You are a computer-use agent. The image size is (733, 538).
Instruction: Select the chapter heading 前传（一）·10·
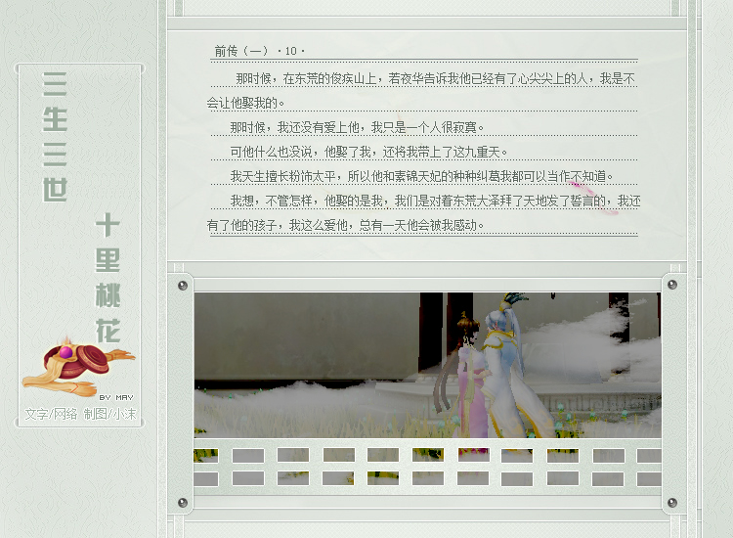260,51
